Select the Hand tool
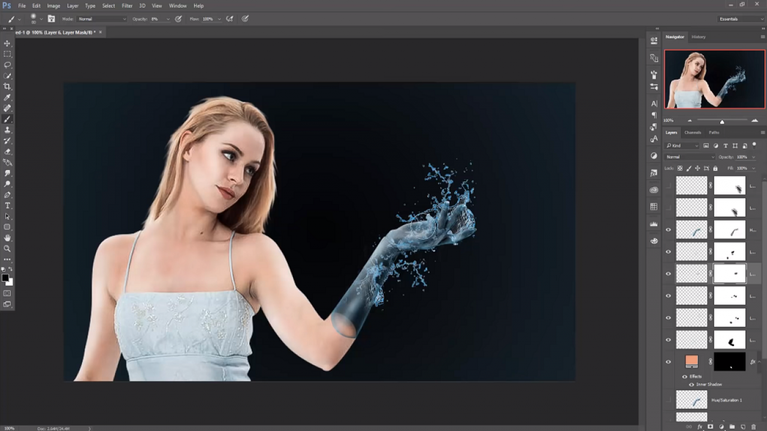This screenshot has width=767, height=431. (7, 238)
